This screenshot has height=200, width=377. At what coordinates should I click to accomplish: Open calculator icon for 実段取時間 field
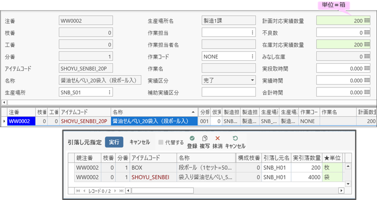[367, 68]
